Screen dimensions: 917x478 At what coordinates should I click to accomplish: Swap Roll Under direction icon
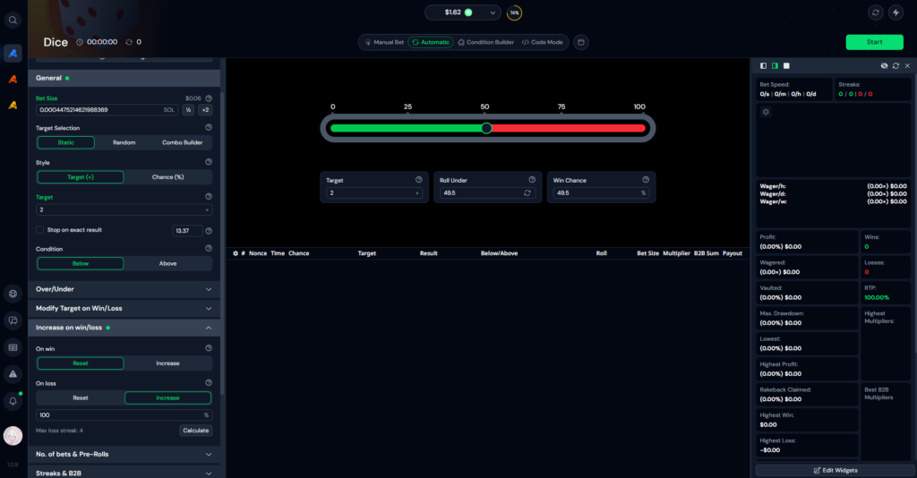tap(527, 192)
